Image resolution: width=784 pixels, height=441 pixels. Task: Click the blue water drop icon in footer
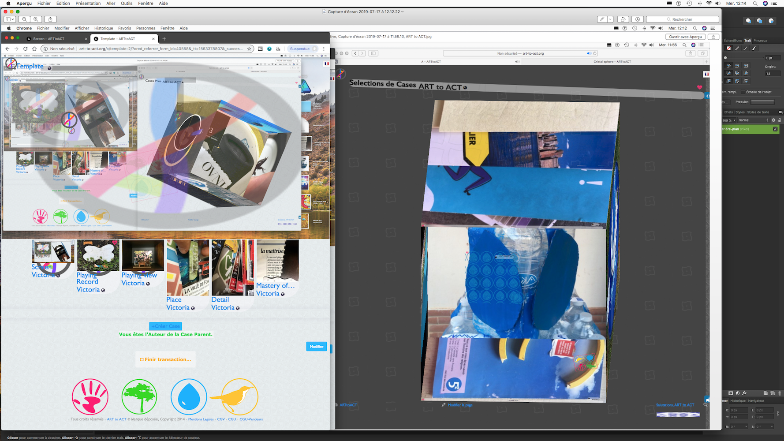pyautogui.click(x=189, y=396)
